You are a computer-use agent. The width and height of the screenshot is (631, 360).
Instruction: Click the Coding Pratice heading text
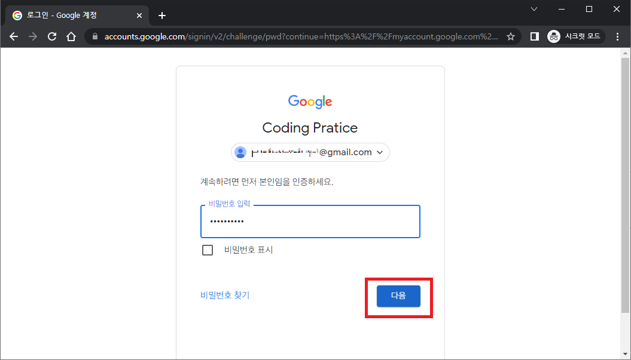[x=310, y=128]
